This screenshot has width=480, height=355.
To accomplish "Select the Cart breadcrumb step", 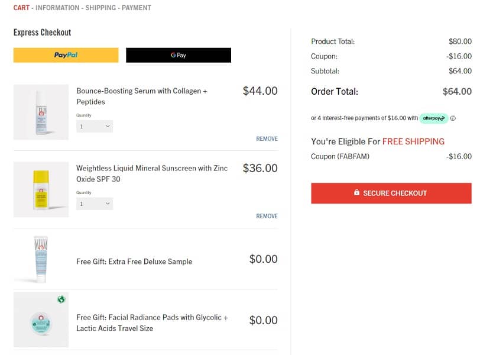I will pyautogui.click(x=21, y=8).
